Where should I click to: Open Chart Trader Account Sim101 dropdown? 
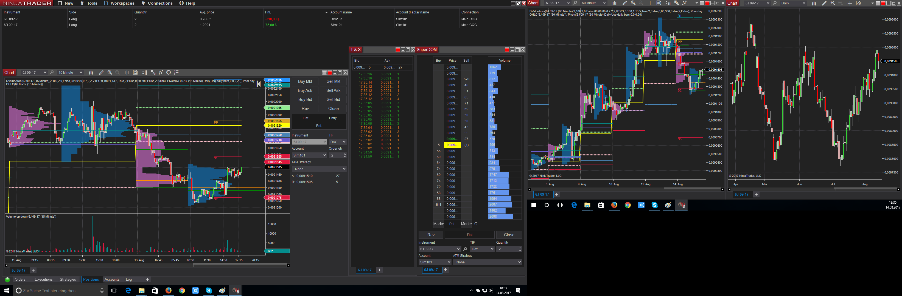click(309, 155)
